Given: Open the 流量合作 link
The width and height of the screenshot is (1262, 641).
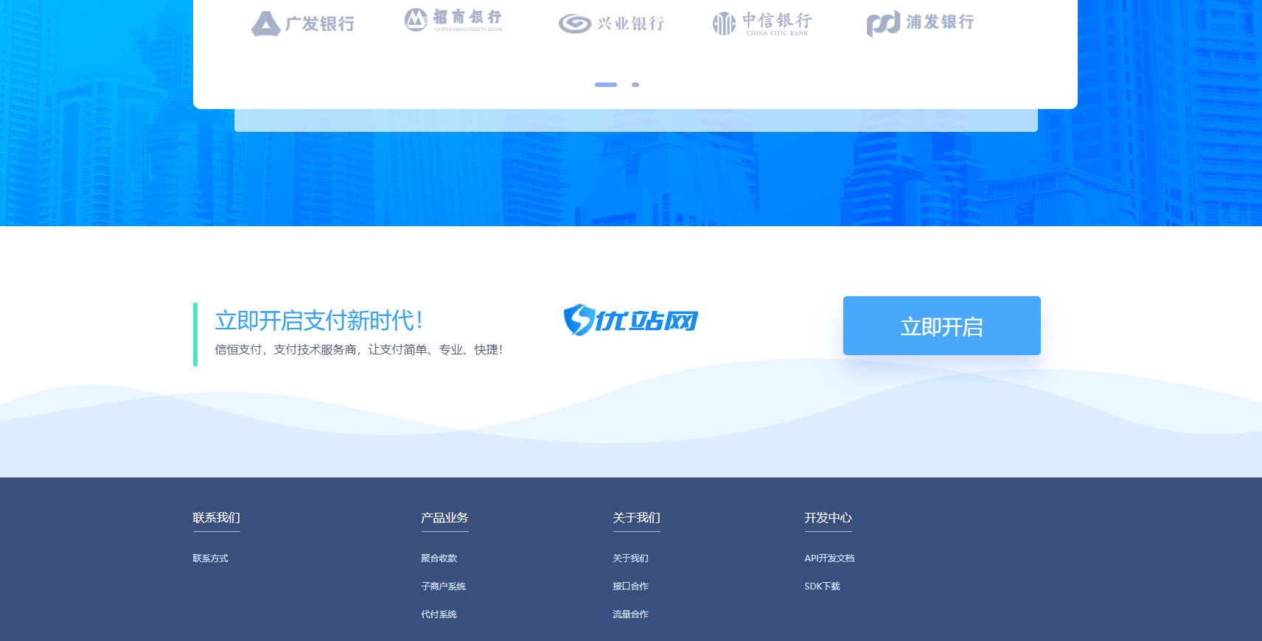Looking at the screenshot, I should click(x=630, y=614).
